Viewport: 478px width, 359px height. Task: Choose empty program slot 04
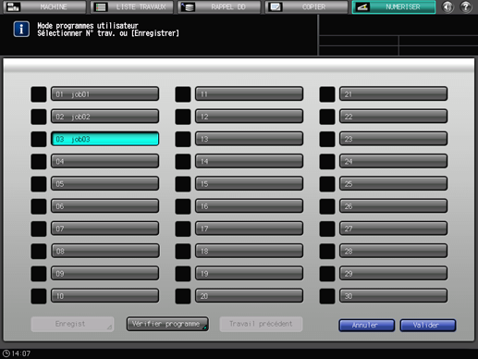[x=104, y=161]
